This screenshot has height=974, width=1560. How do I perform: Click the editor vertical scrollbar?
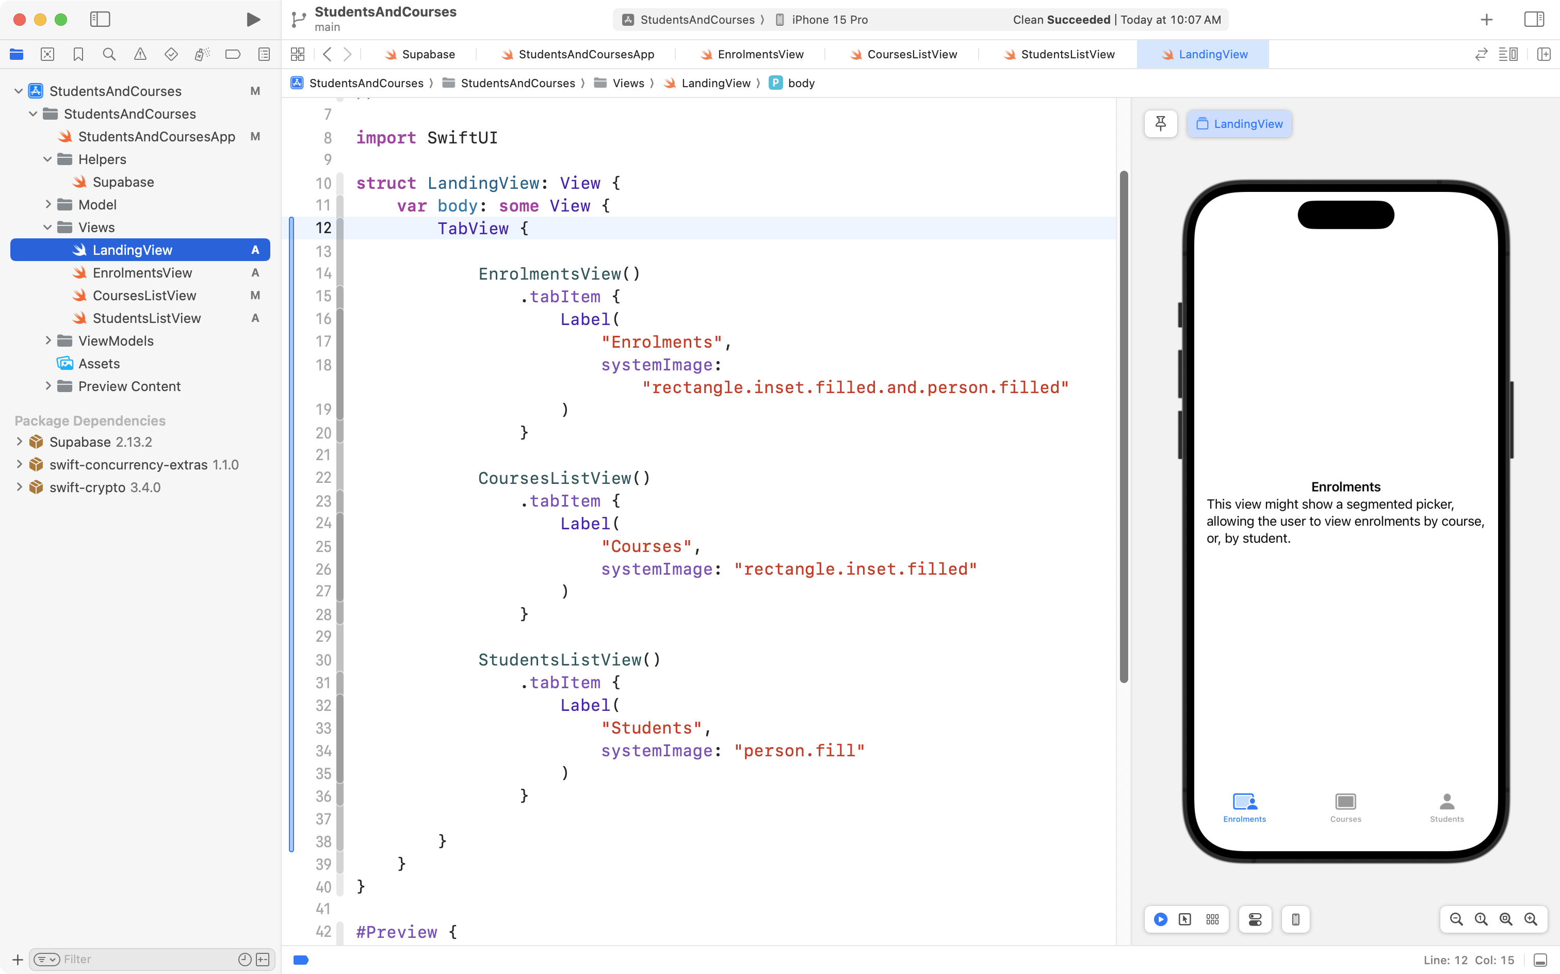(x=1123, y=425)
